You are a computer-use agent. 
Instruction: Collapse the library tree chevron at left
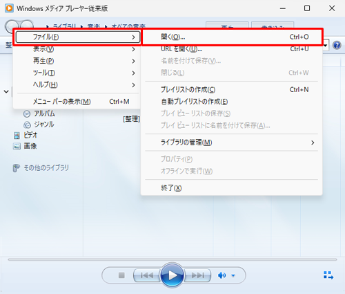click(x=6, y=91)
